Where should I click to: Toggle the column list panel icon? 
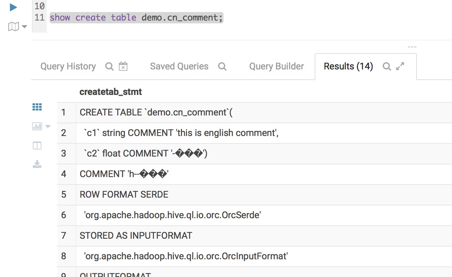tap(37, 146)
